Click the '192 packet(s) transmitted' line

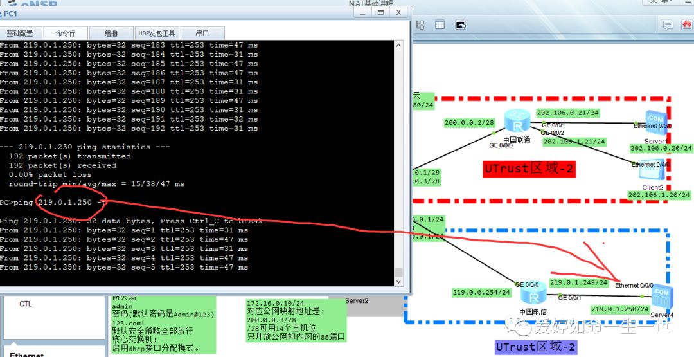(x=70, y=156)
